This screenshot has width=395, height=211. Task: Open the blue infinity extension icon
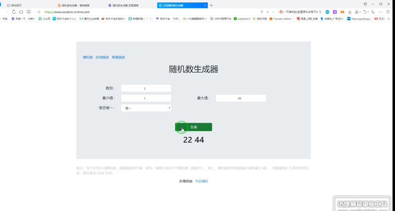pyautogui.click(x=327, y=12)
